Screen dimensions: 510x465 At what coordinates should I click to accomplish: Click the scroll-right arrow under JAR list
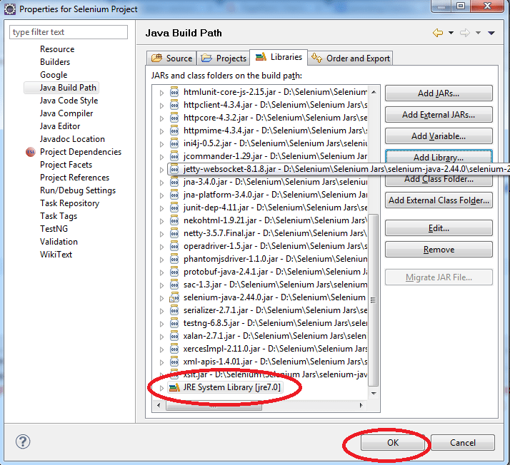[361, 405]
